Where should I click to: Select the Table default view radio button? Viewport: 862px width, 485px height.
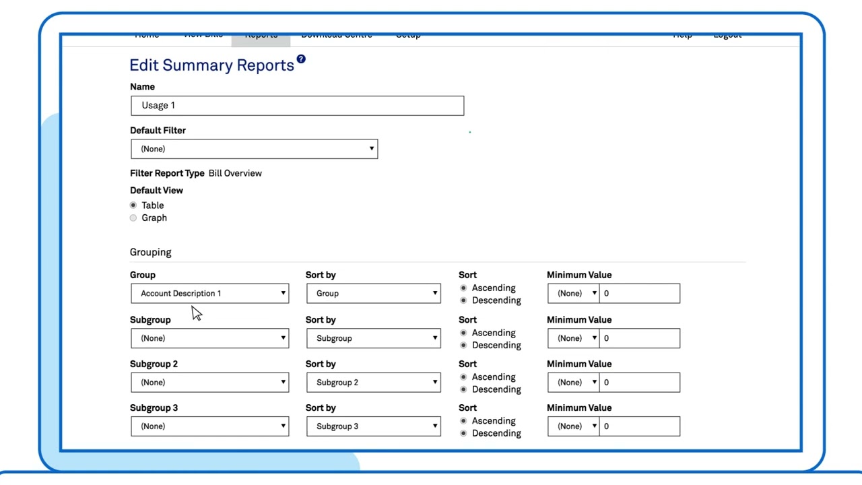(x=133, y=205)
